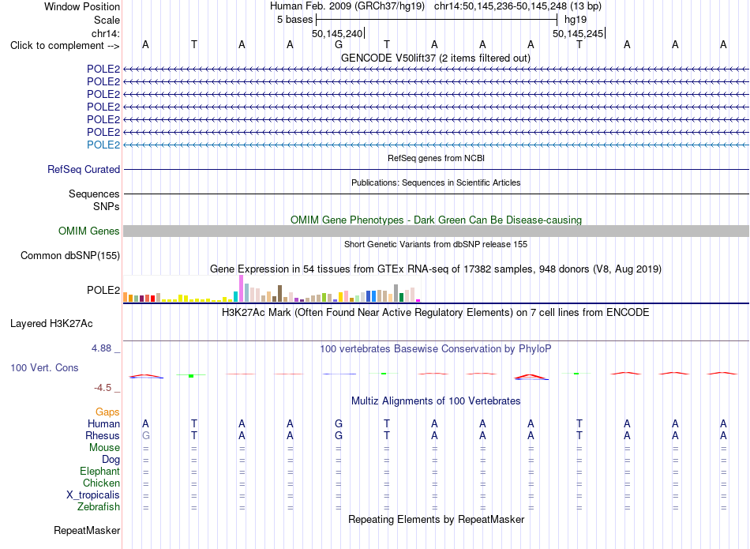Click the light-blue POLE2 transcript label
Screen dimensions: 750x549
(103, 145)
